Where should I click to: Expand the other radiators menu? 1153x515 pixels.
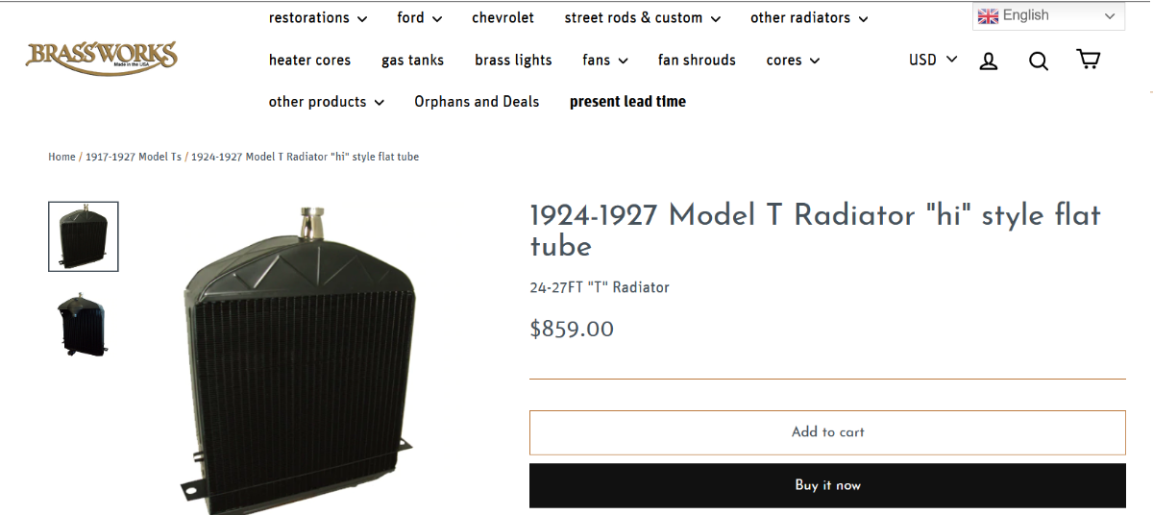click(x=808, y=18)
